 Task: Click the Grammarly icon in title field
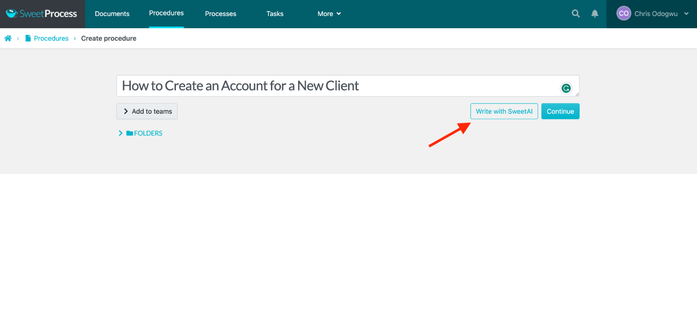tap(566, 88)
